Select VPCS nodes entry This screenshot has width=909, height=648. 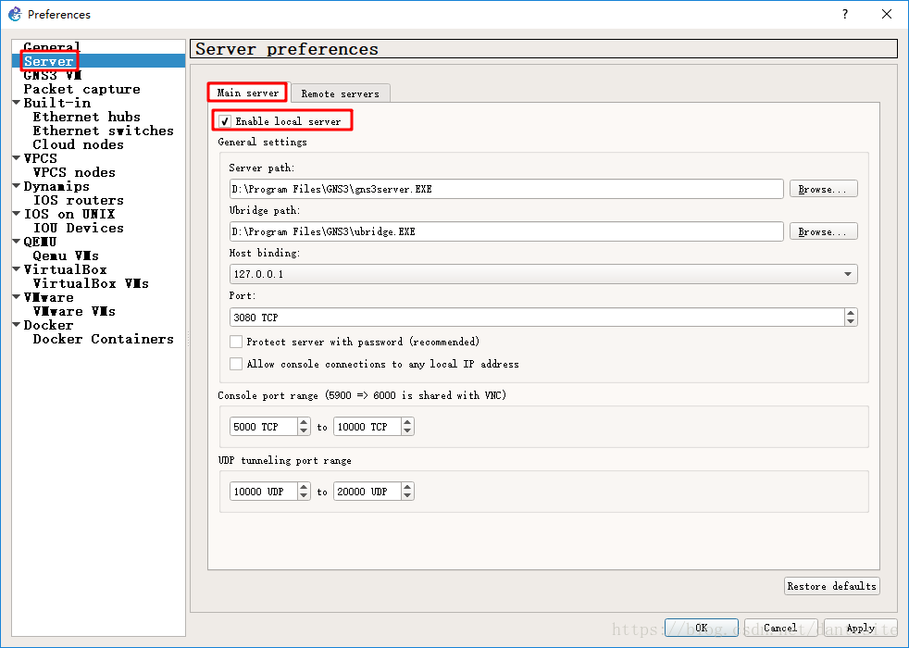(74, 172)
